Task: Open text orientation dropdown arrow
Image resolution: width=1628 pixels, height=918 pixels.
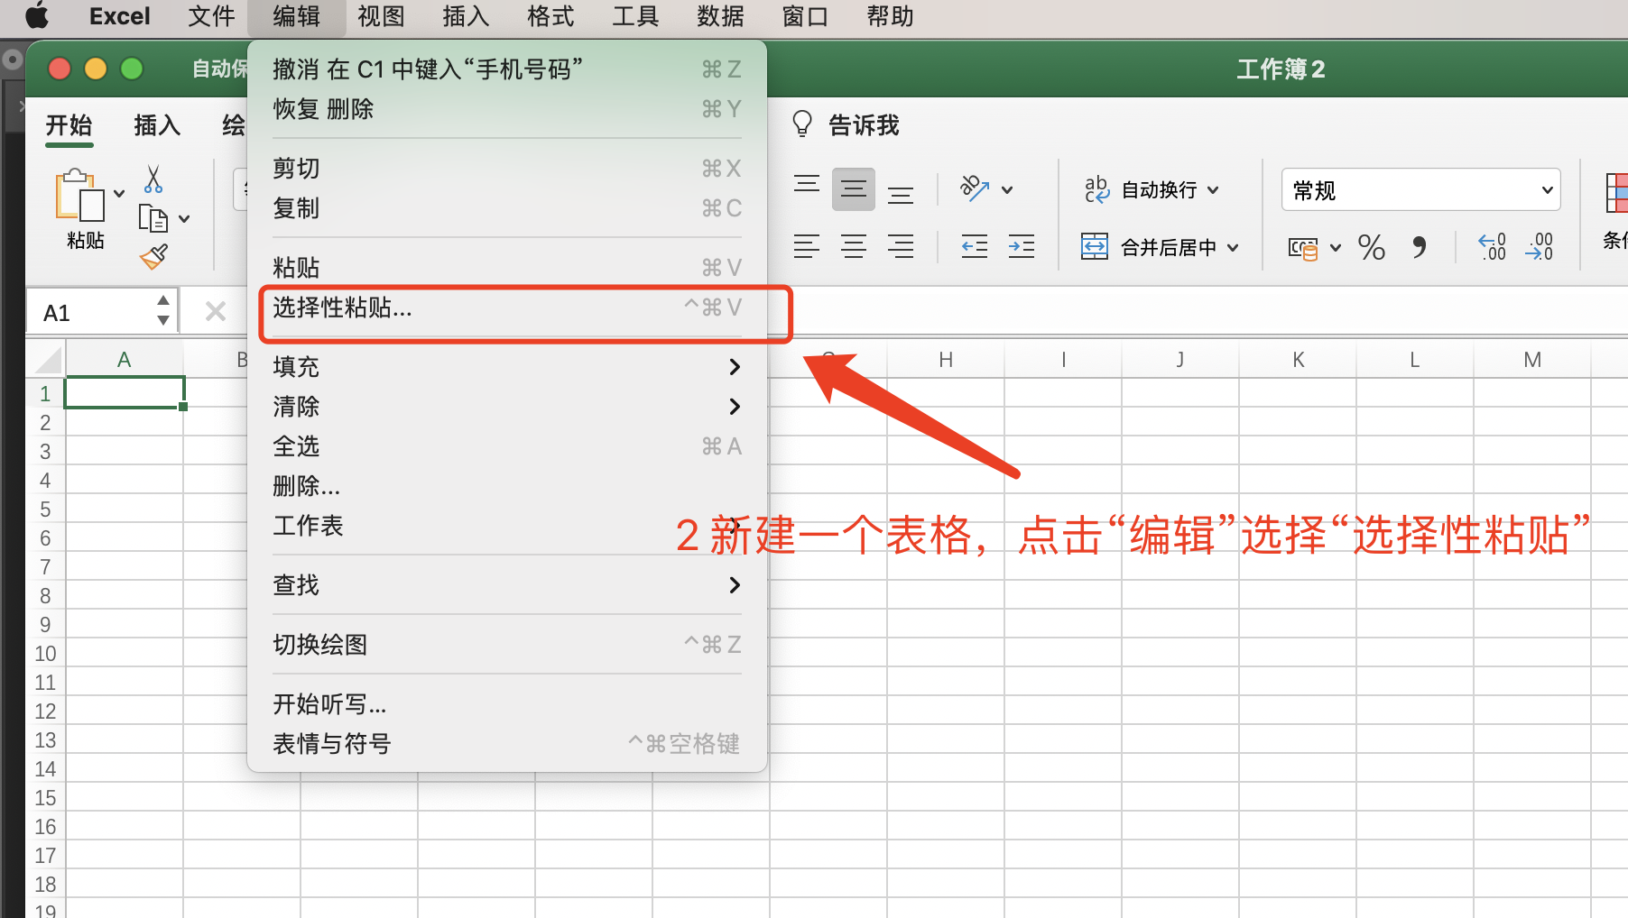Action: point(1008,189)
